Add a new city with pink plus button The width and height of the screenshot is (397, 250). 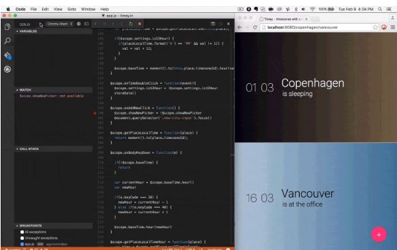pos(379,234)
